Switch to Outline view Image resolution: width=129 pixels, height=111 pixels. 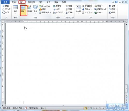[94, 108]
